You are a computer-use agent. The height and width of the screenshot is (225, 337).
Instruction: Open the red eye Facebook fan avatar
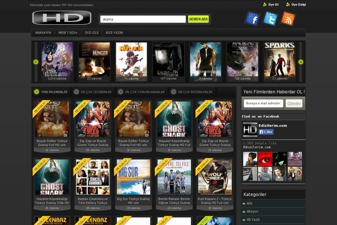265,159
